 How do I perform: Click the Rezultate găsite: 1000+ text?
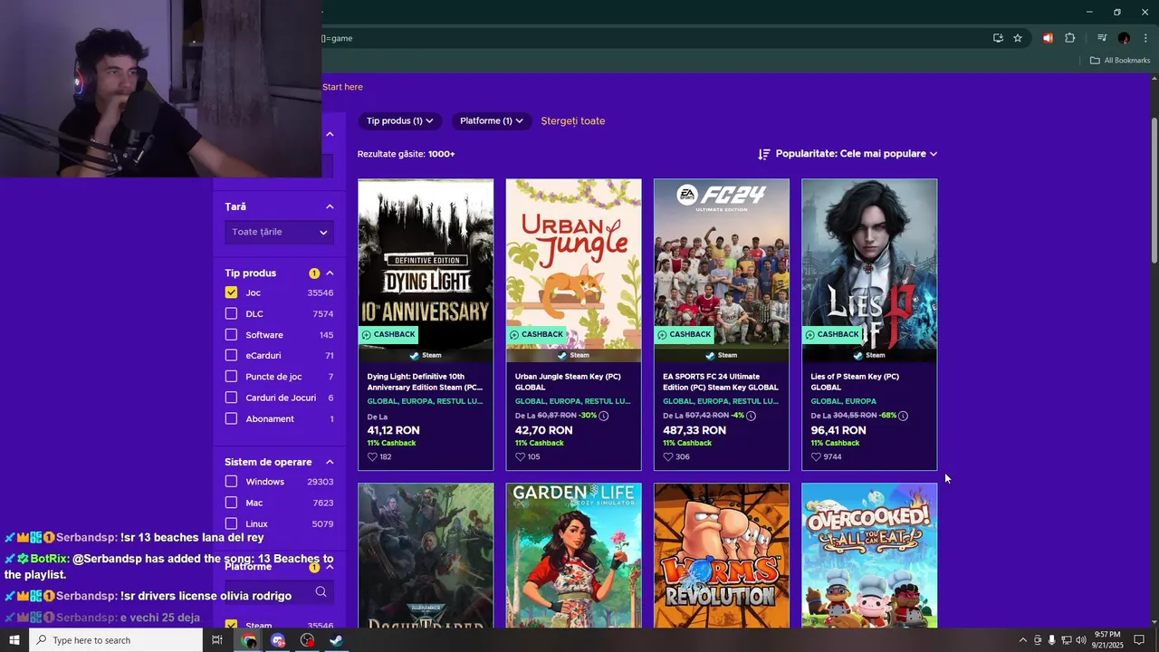[407, 154]
